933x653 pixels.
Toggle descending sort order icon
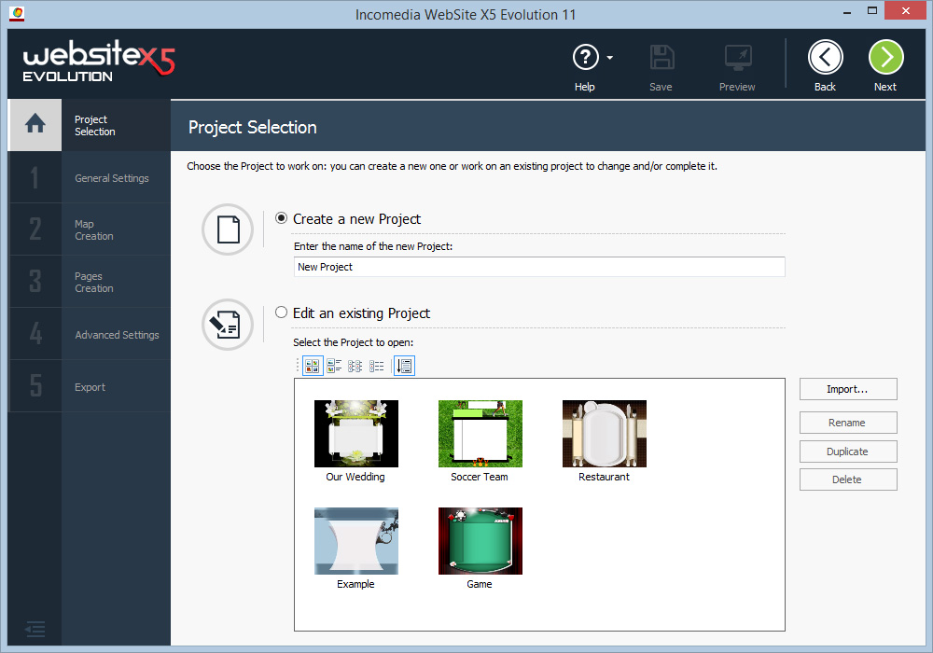(x=403, y=366)
